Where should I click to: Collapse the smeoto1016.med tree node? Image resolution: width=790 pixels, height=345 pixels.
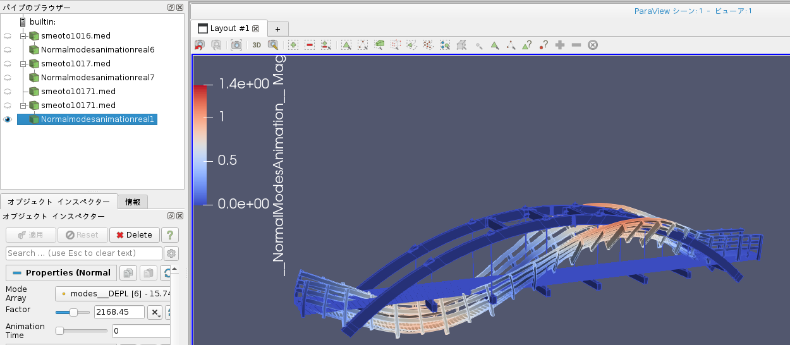(x=23, y=36)
